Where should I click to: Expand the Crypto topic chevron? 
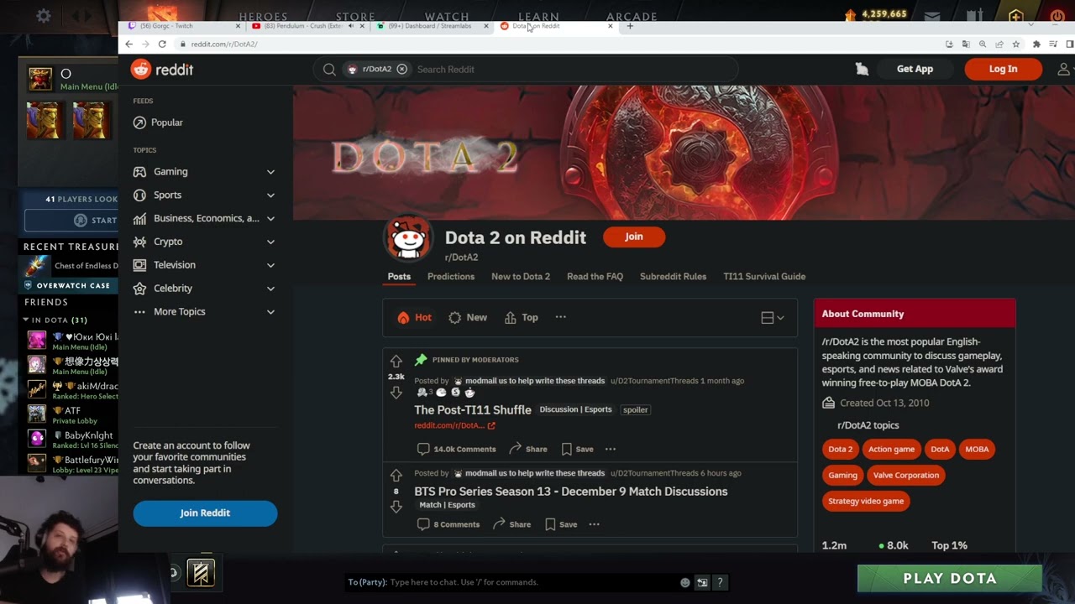point(270,242)
